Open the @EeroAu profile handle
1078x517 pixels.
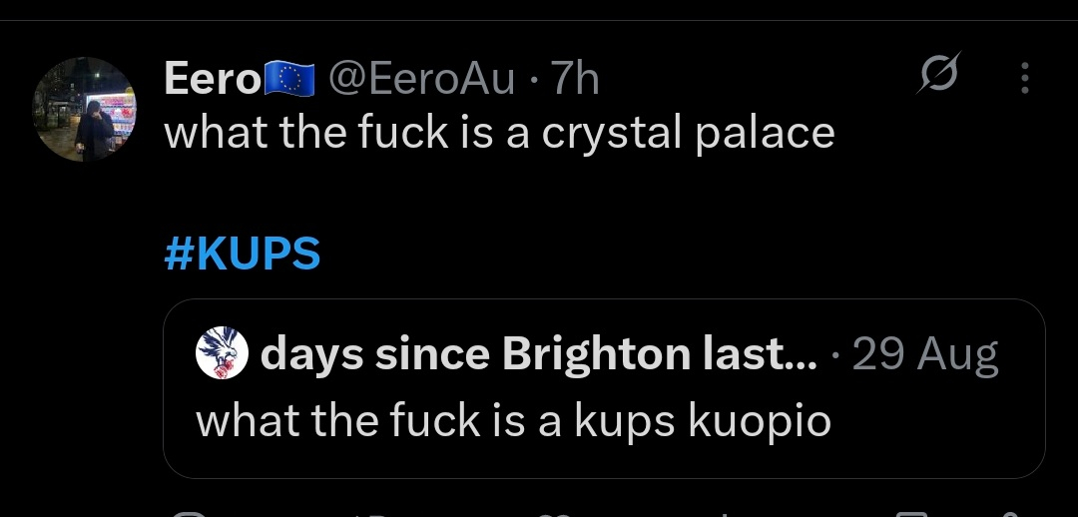pyautogui.click(x=421, y=79)
